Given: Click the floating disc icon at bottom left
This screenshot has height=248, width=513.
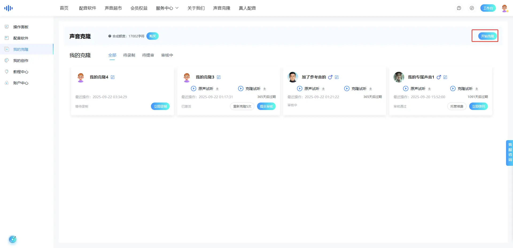Looking at the screenshot, I should coord(13,239).
